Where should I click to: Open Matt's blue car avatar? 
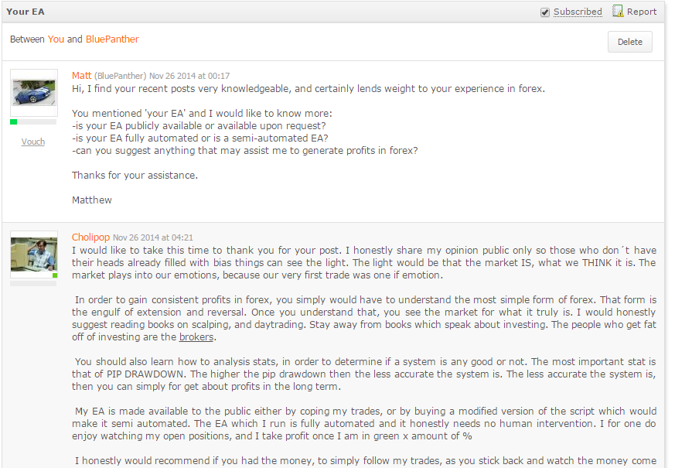click(34, 93)
